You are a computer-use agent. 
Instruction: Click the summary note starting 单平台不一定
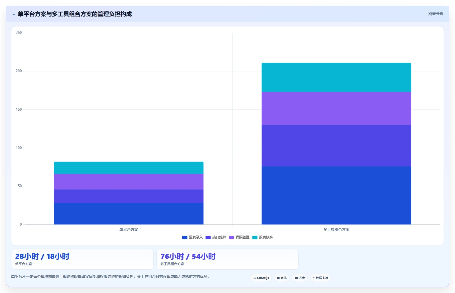[111, 277]
